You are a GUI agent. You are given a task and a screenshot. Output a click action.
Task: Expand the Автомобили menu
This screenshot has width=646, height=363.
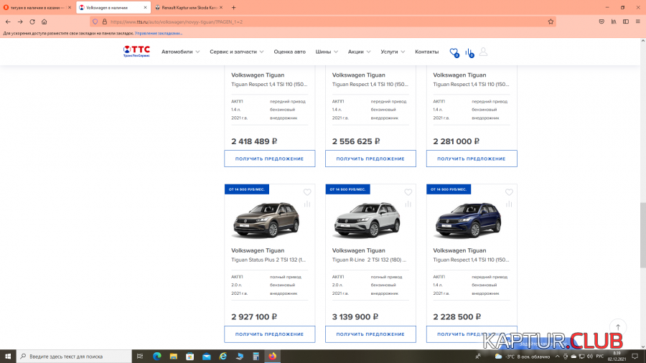(180, 52)
